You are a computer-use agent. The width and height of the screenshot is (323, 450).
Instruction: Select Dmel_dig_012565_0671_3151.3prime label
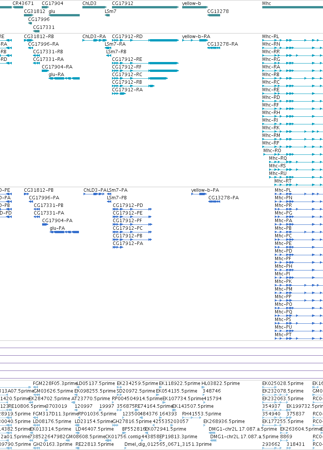pos(168,444)
